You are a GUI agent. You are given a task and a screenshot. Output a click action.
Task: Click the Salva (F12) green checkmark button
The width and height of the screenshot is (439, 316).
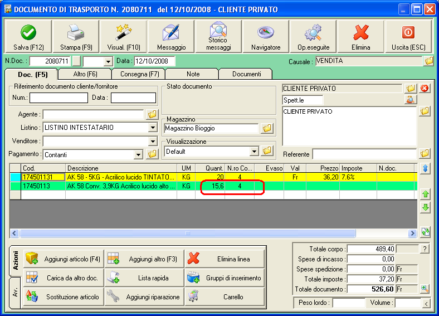(28, 36)
